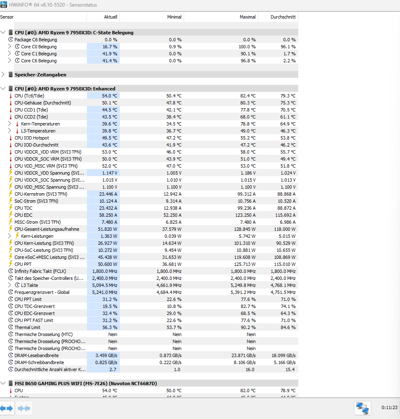Screen dimensions: 400x419
Task: Expand the L3 Takte row
Action: click(9, 285)
